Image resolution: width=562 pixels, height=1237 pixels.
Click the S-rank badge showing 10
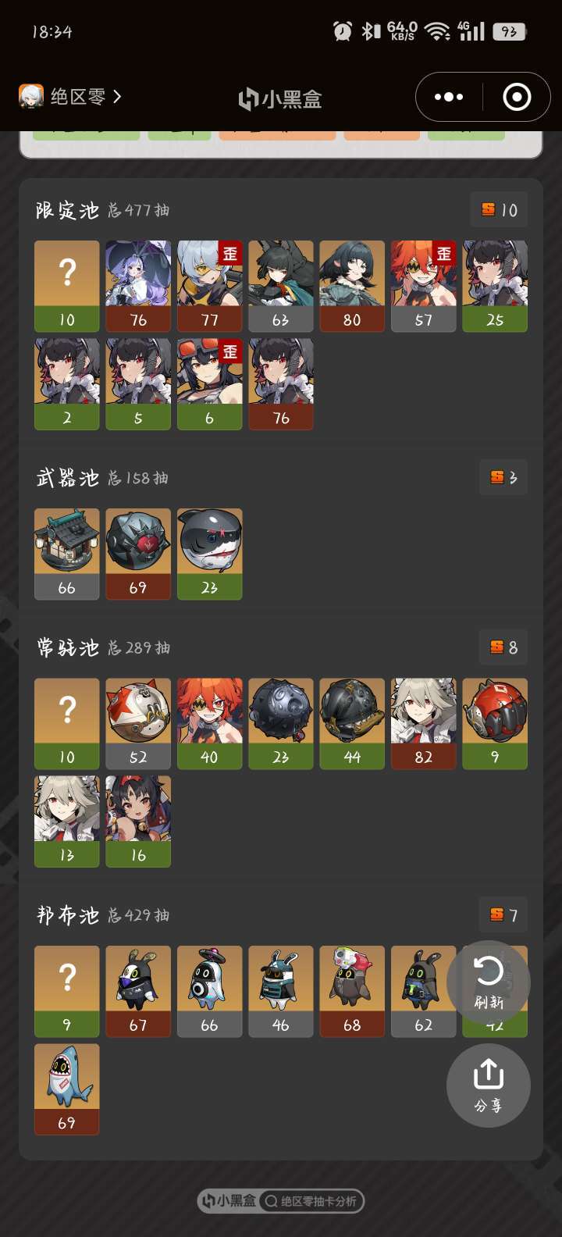click(x=500, y=209)
